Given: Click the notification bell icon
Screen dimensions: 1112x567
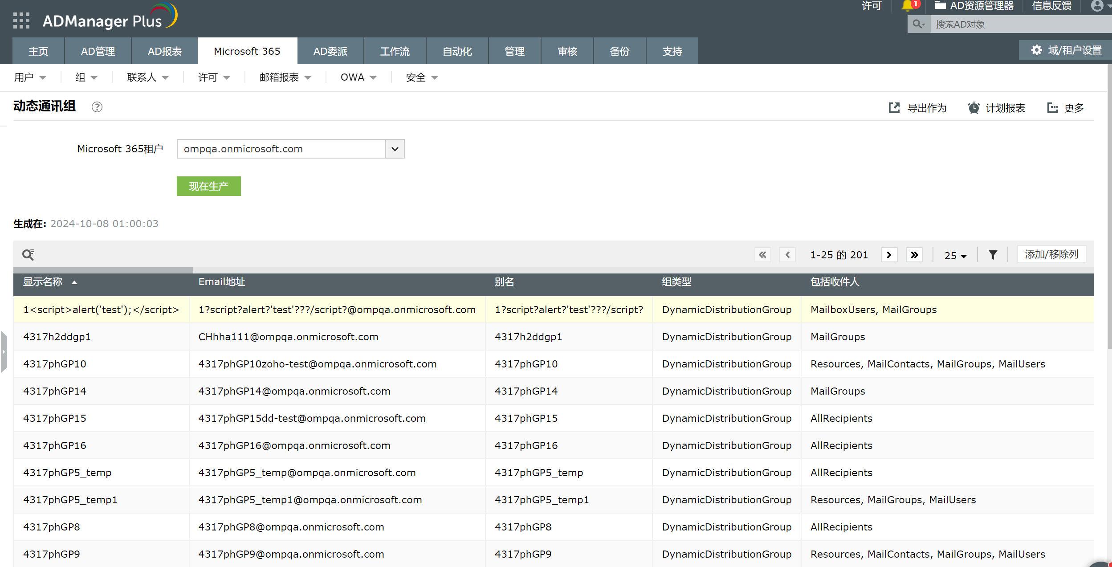Looking at the screenshot, I should point(907,6).
